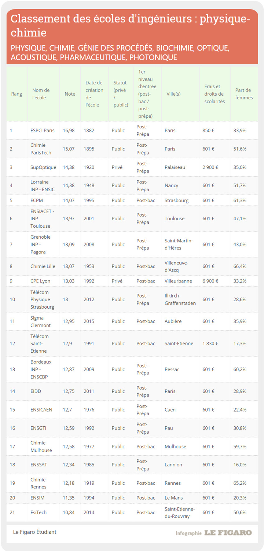The image size is (264, 551).
Task: Select the Chimie ParisTech row name
Action: [41, 149]
